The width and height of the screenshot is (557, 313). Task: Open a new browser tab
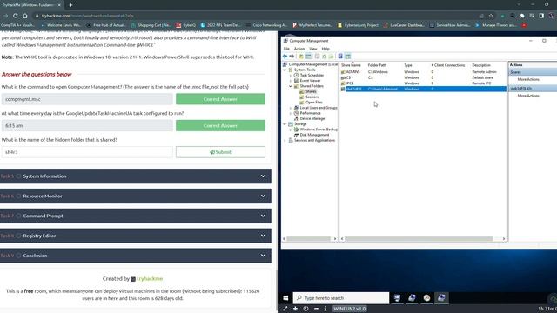point(70,5)
